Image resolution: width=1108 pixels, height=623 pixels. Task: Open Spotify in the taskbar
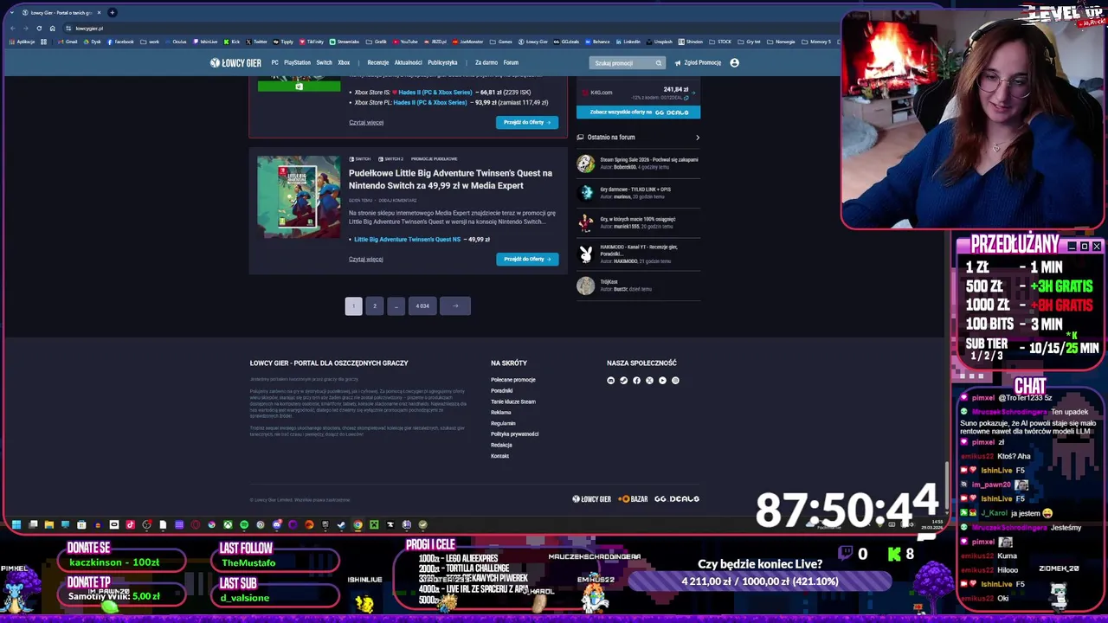tap(244, 524)
